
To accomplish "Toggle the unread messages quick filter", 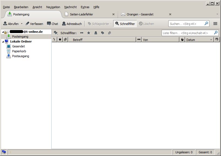I will (x=82, y=33).
